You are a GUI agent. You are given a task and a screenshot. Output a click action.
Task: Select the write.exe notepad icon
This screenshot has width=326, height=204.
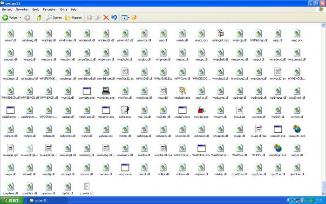tap(125, 110)
